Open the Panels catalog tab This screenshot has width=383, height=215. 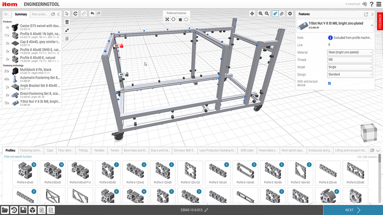[x=115, y=150]
